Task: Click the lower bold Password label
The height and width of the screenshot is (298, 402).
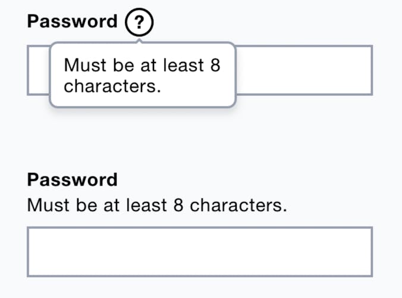Action: pos(73,179)
